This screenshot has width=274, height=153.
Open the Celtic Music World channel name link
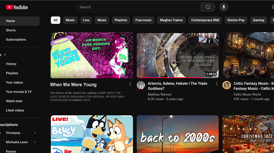click(247, 94)
